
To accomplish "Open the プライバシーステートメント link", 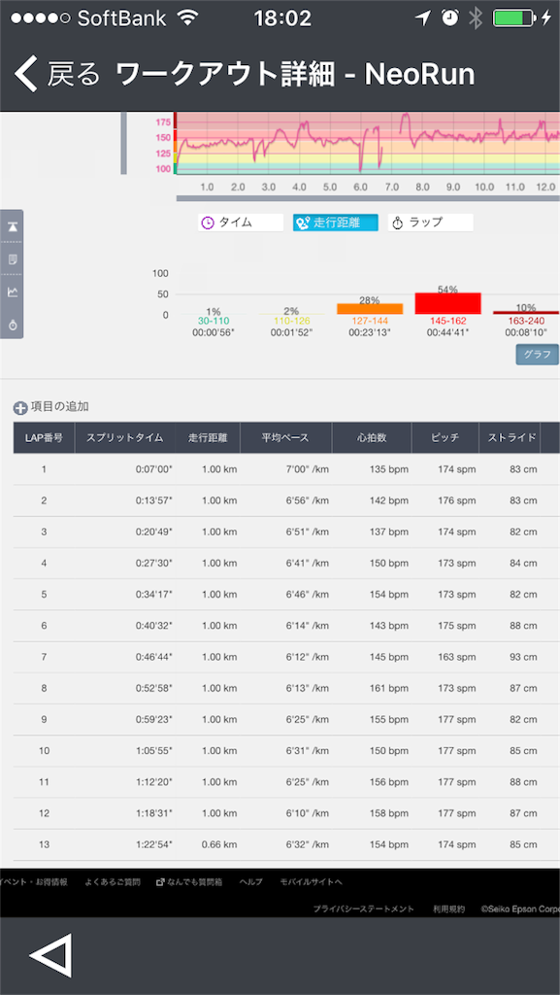I will 364,909.
